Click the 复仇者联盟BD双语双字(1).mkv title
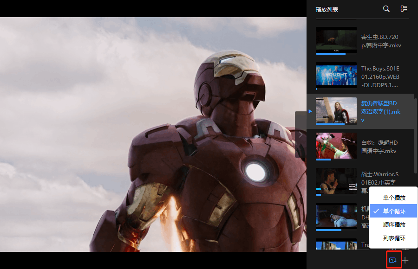The width and height of the screenshot is (418, 269). [x=381, y=111]
